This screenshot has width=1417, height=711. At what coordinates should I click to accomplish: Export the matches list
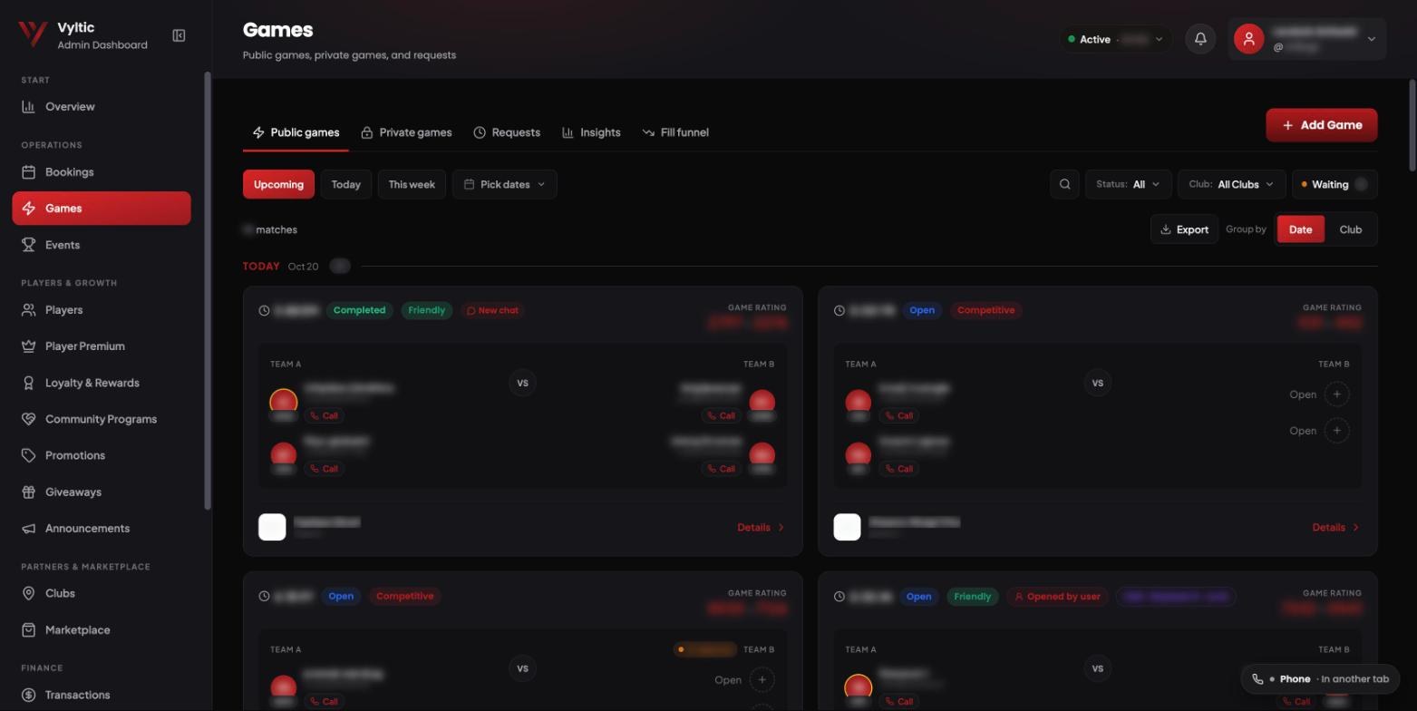pyautogui.click(x=1184, y=229)
